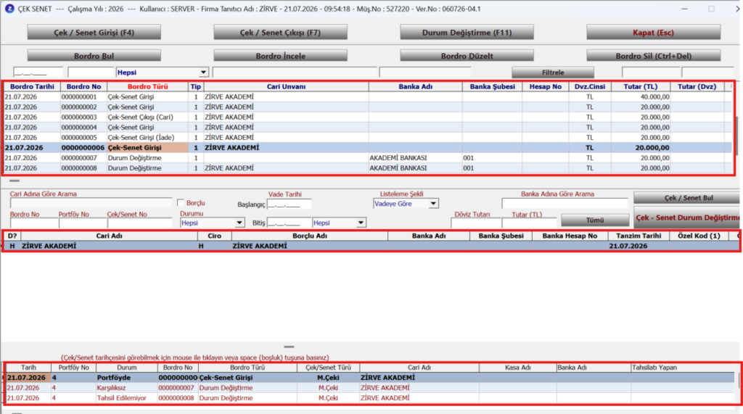Click the Tutar (TL) column header
Screen dimensions: 743x414
click(641, 87)
